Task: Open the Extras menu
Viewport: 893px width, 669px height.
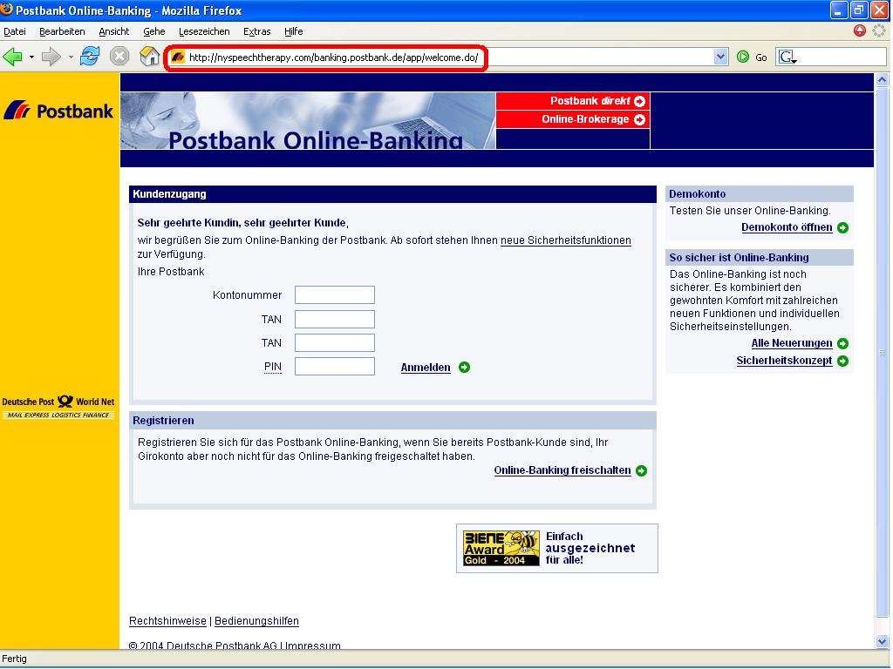Action: click(x=257, y=31)
